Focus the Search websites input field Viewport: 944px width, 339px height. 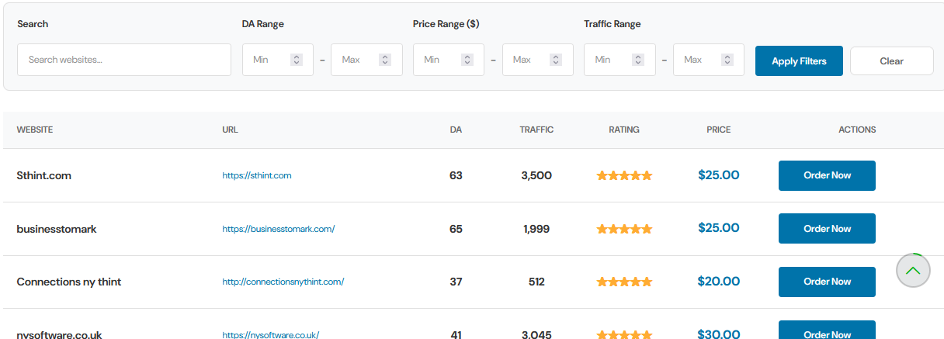(x=124, y=60)
